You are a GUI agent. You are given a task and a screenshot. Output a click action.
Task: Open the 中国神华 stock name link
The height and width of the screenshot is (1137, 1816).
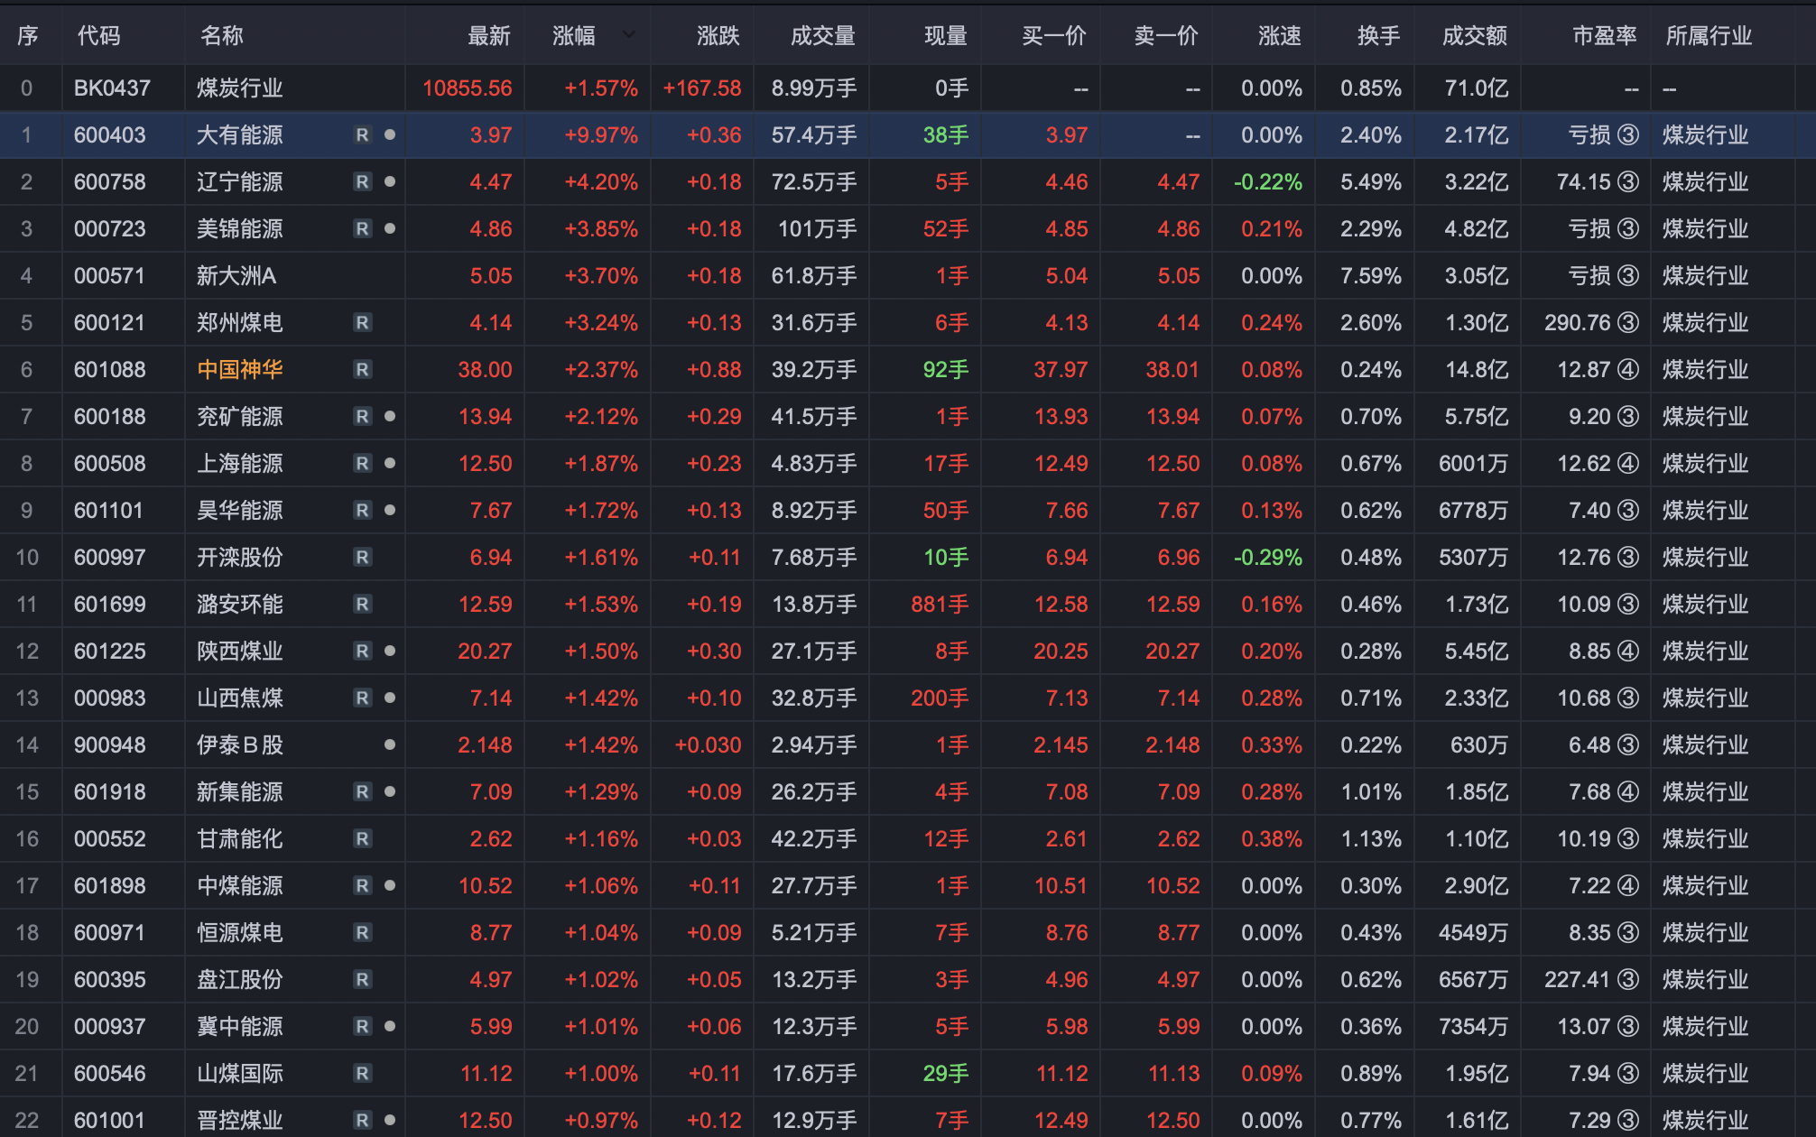[x=240, y=370]
